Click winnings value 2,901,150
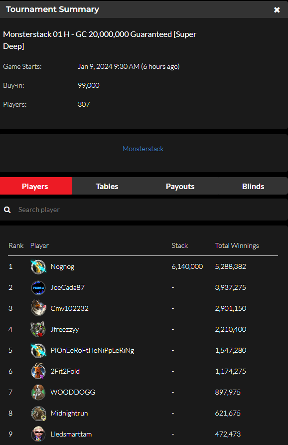This screenshot has height=445, width=288. pos(231,308)
